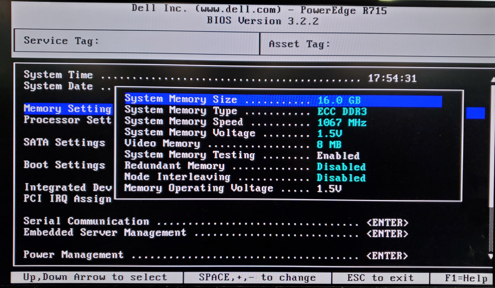Click the 8 MB video memory value
The width and height of the screenshot is (495, 288).
pos(329,145)
